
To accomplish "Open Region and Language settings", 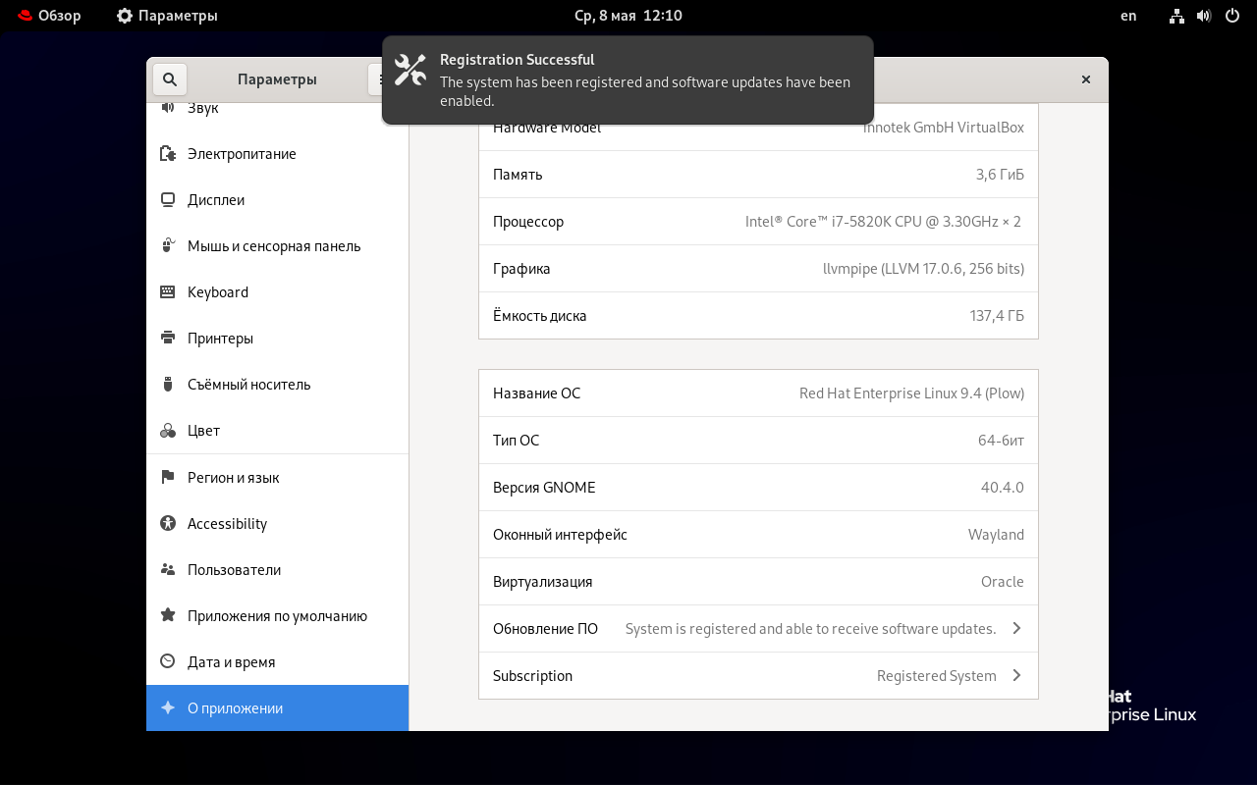I will 233,478.
